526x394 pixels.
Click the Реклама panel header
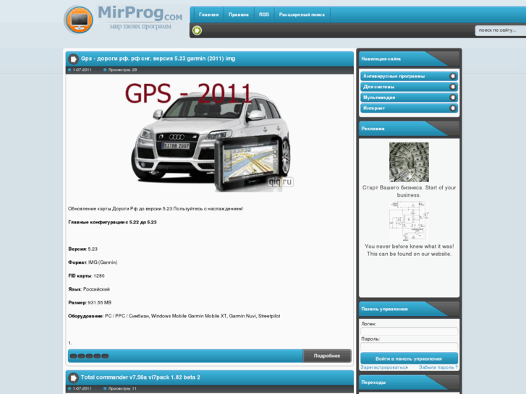click(409, 129)
